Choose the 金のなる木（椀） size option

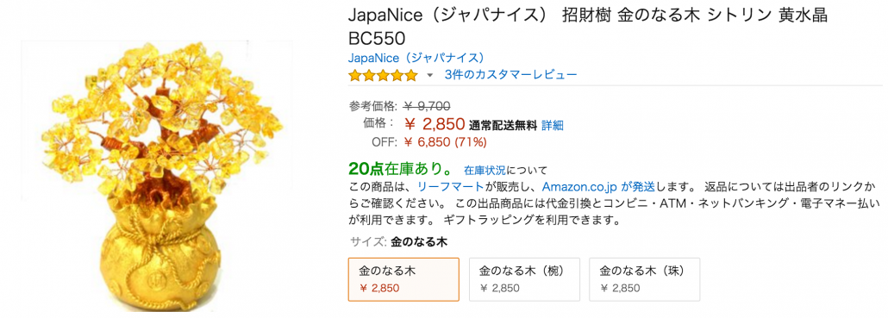(x=524, y=279)
